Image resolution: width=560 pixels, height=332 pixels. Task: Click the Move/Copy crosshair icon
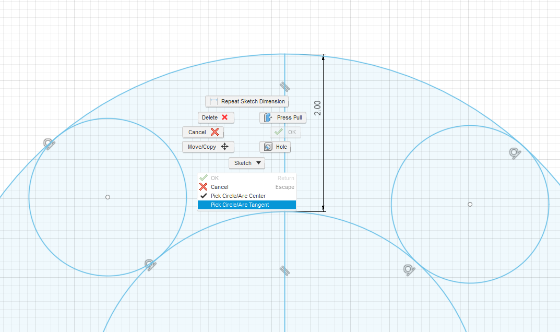[x=225, y=147]
